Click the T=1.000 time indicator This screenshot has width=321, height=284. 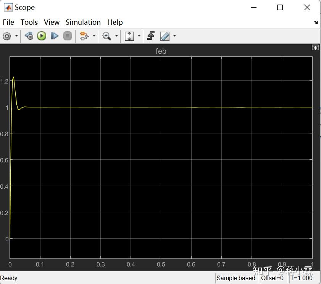pyautogui.click(x=301, y=278)
